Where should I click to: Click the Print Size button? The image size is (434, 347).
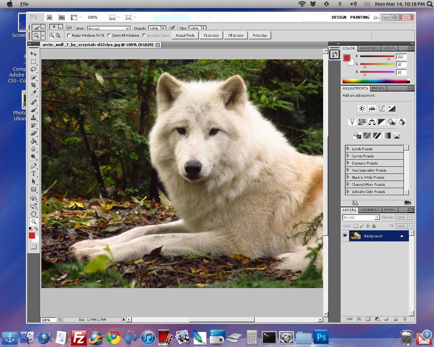pos(260,35)
